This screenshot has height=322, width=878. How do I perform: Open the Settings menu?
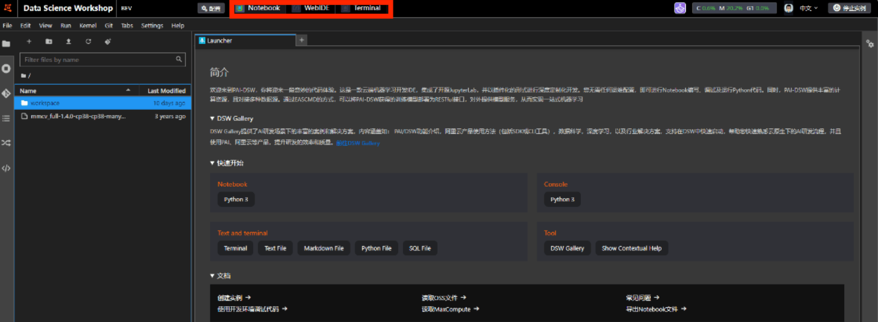[152, 25]
